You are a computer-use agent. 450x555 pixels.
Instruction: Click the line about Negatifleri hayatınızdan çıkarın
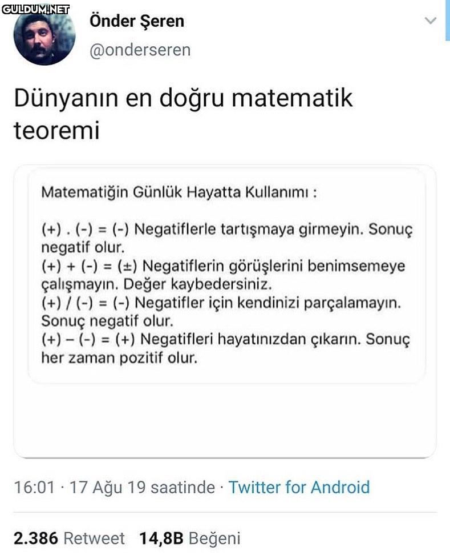(226, 339)
